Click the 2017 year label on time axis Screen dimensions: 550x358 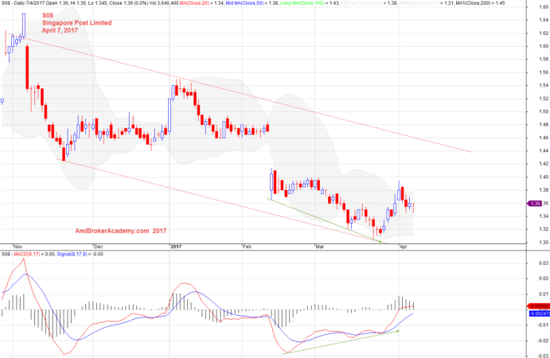point(176,247)
